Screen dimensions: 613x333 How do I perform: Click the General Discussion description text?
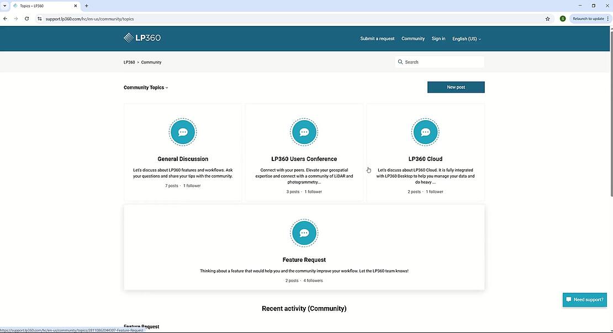coord(183,173)
